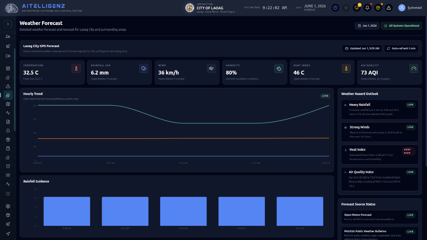The image size is (427, 240).
Task: Open the Air Quality Index hazard card
Action: coord(379,179)
